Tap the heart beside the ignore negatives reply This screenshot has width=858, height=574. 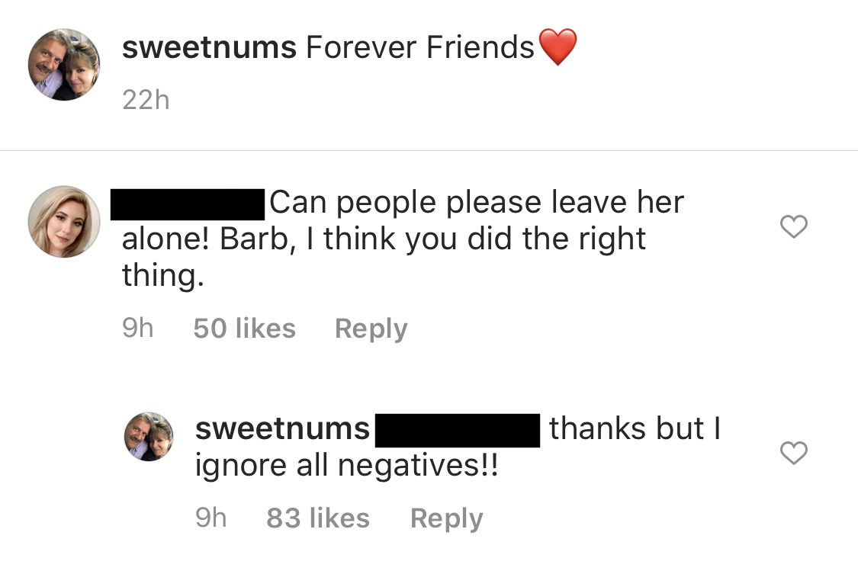793,452
